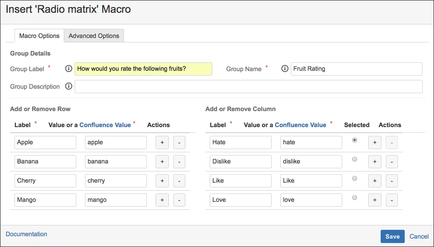Viewport: 434px width, 247px height.
Task: Click the info icon beside Group Name
Action: click(284, 69)
